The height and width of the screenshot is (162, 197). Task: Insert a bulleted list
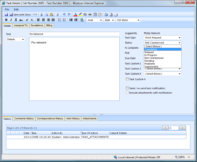pyautogui.click(x=60, y=20)
